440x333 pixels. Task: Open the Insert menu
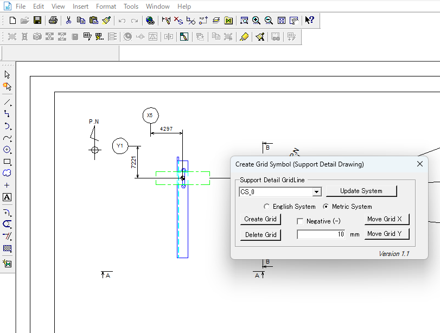(x=81, y=7)
